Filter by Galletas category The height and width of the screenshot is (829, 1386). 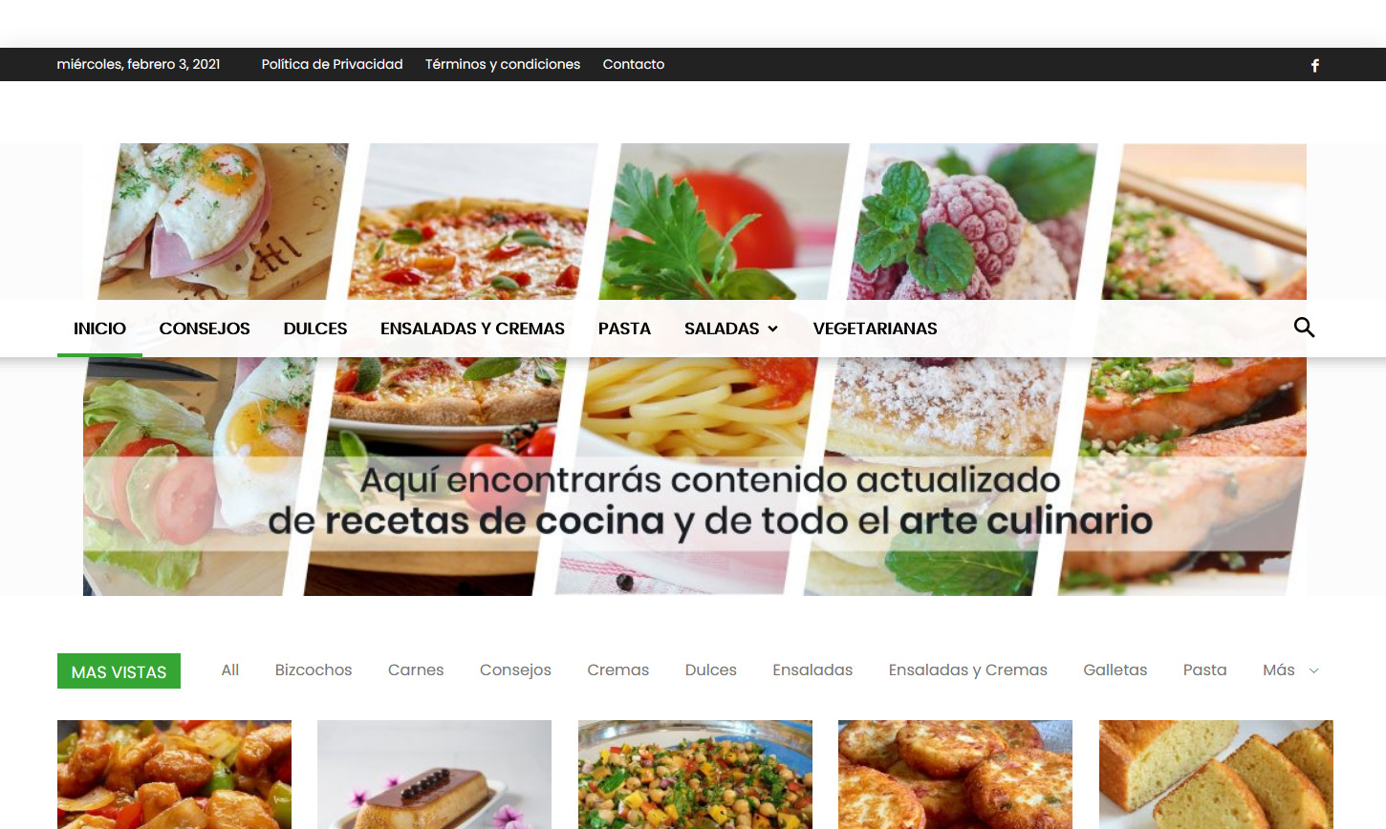[1115, 670]
